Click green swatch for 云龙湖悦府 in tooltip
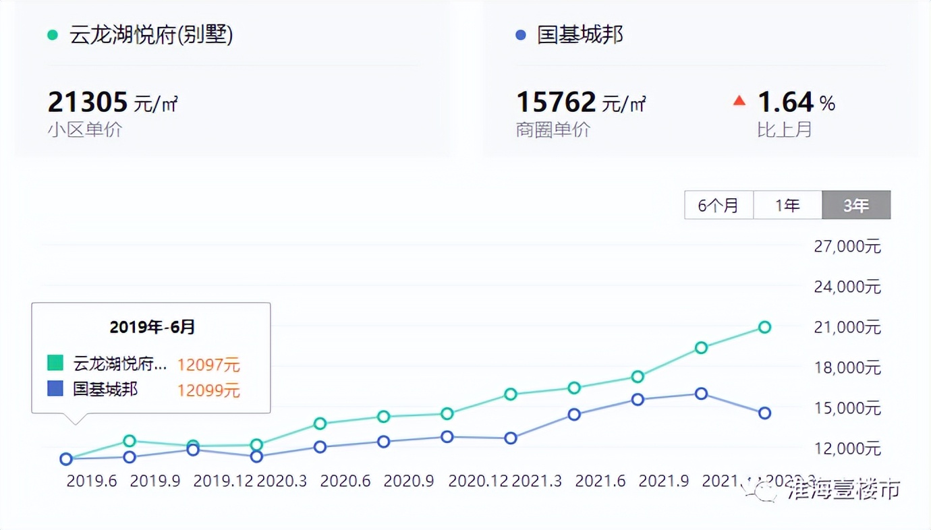 [x=55, y=363]
